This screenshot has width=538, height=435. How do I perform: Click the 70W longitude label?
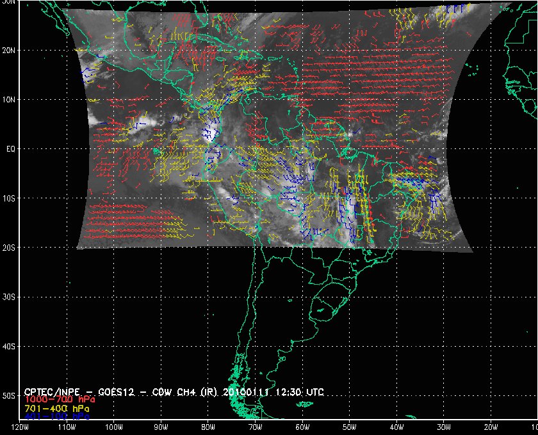tap(256, 427)
